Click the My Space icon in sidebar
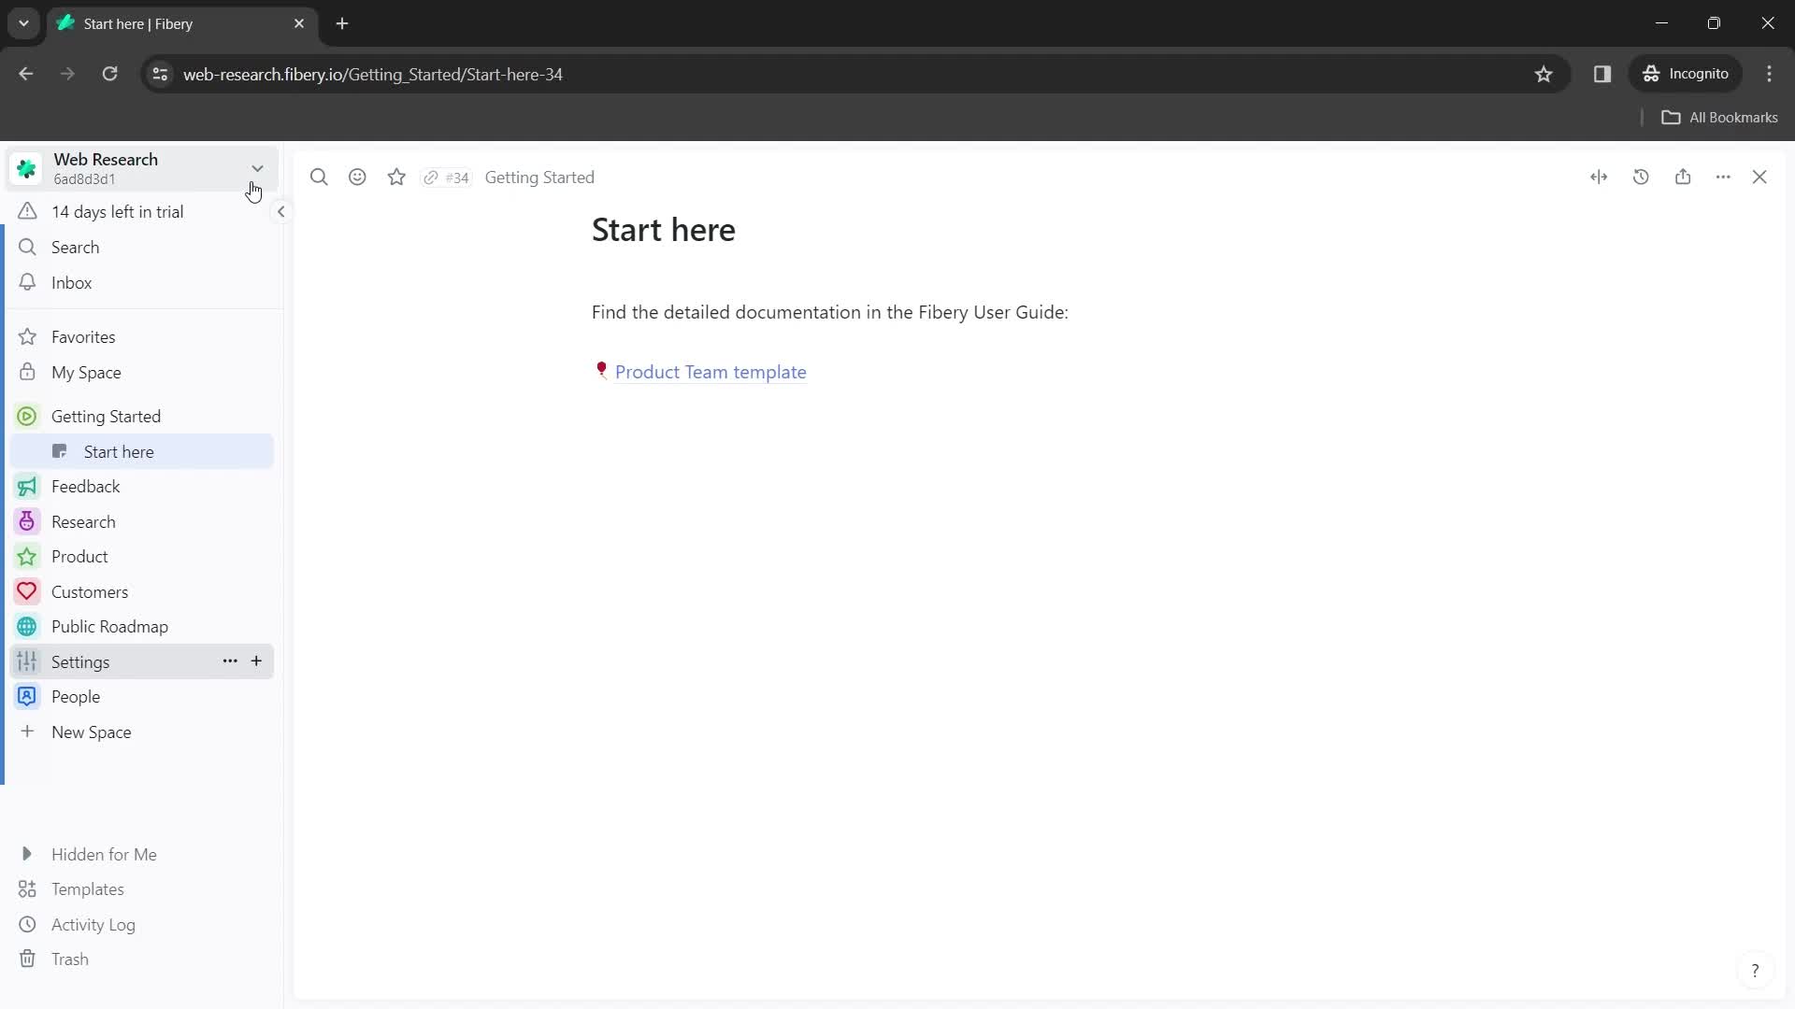Image resolution: width=1795 pixels, height=1009 pixels. coord(27,371)
